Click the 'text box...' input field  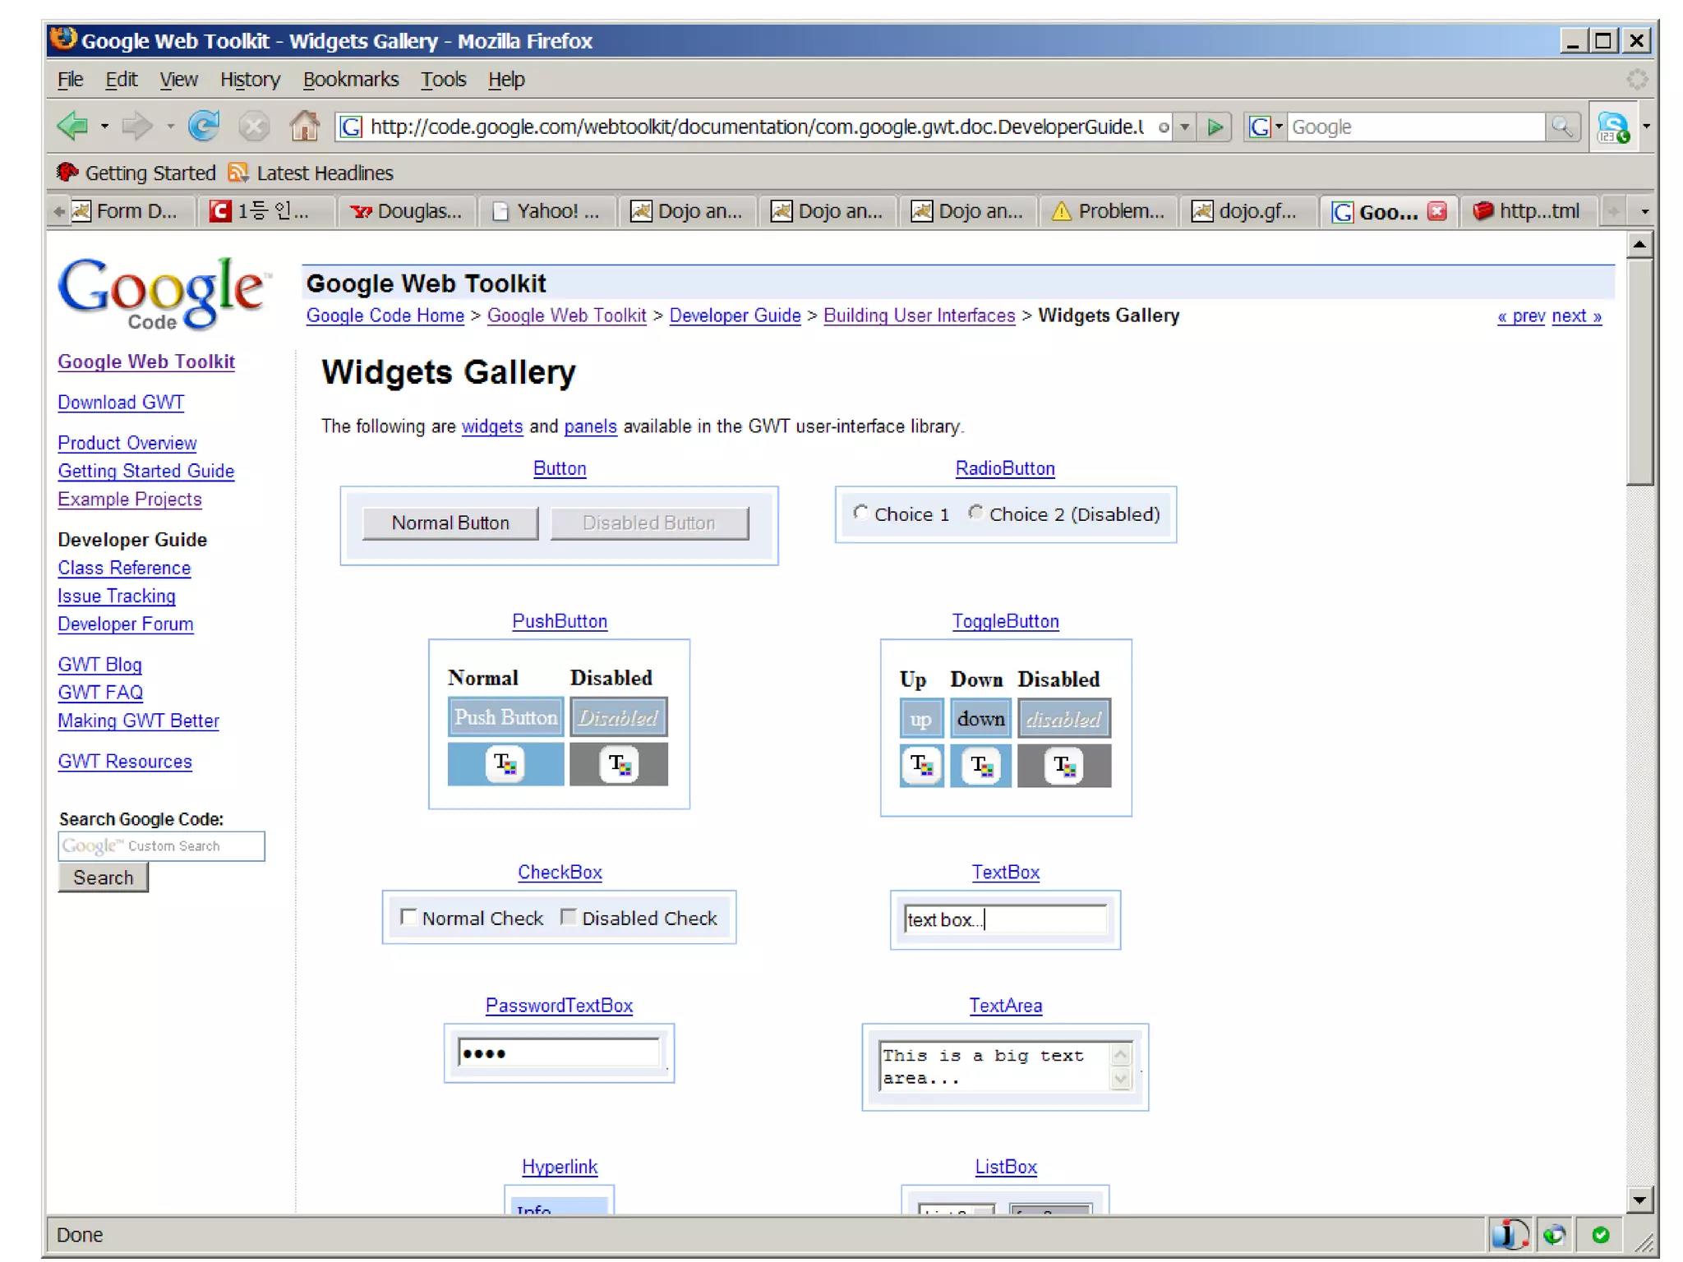pos(1005,919)
